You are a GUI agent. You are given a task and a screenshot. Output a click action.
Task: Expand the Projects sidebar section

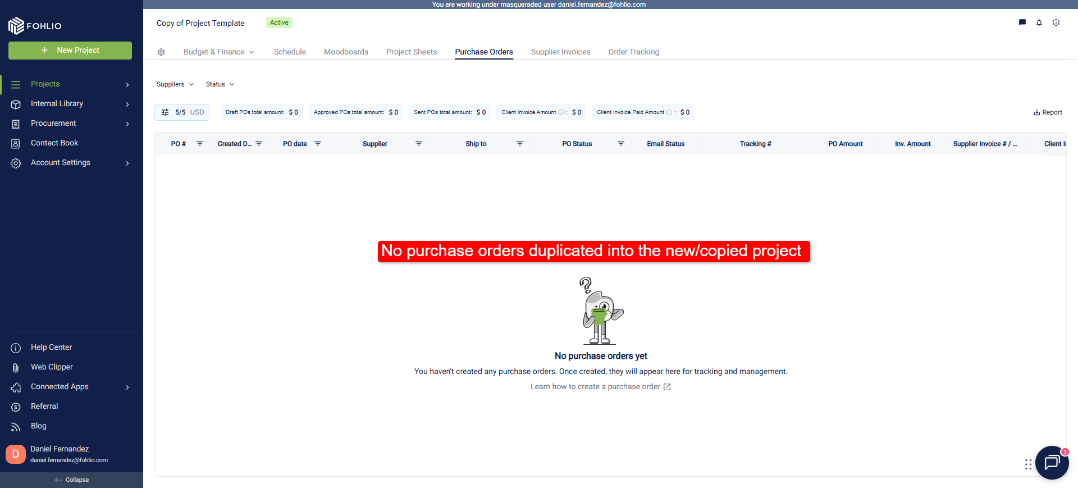(x=127, y=84)
